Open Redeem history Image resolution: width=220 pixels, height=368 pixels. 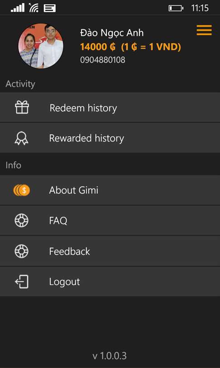[110, 107]
